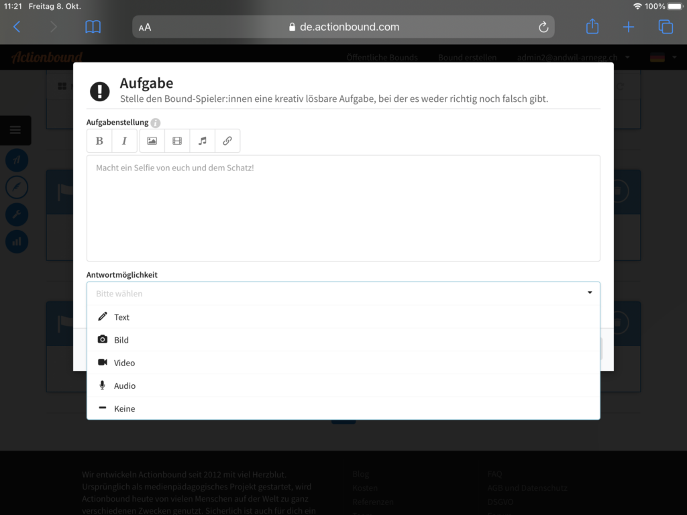Choose Audio as answer type
The width and height of the screenshot is (687, 515).
(124, 386)
